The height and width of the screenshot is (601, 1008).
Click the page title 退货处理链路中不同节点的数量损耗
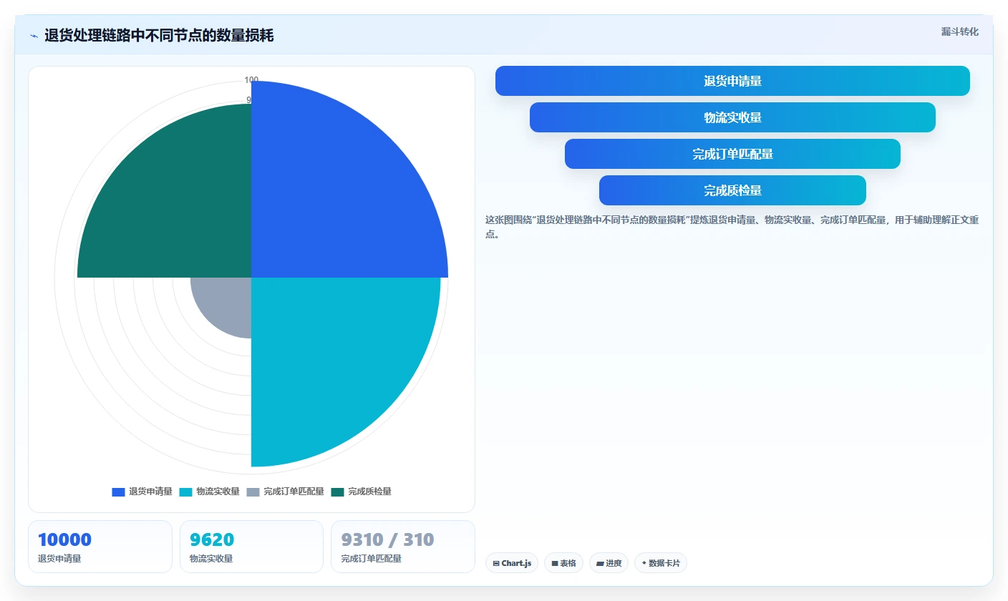click(159, 36)
